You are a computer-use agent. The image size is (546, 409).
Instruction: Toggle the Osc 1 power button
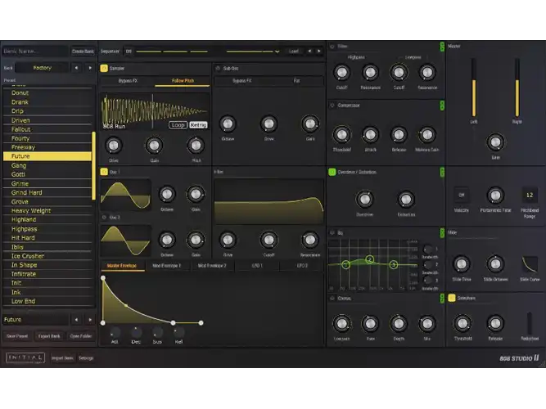pos(104,172)
